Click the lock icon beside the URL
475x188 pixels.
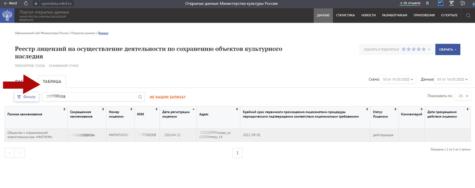tap(36, 3)
